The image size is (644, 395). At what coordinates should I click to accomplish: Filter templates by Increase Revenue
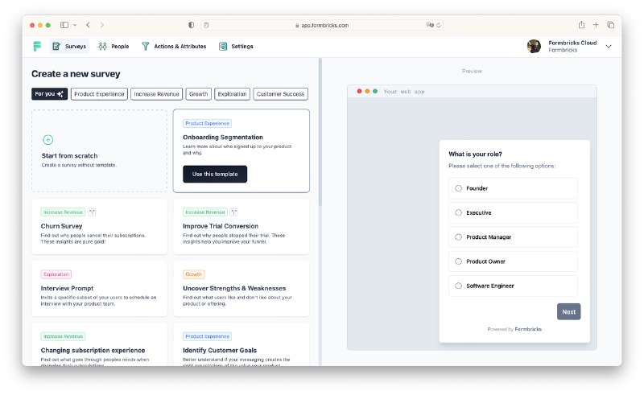[156, 94]
